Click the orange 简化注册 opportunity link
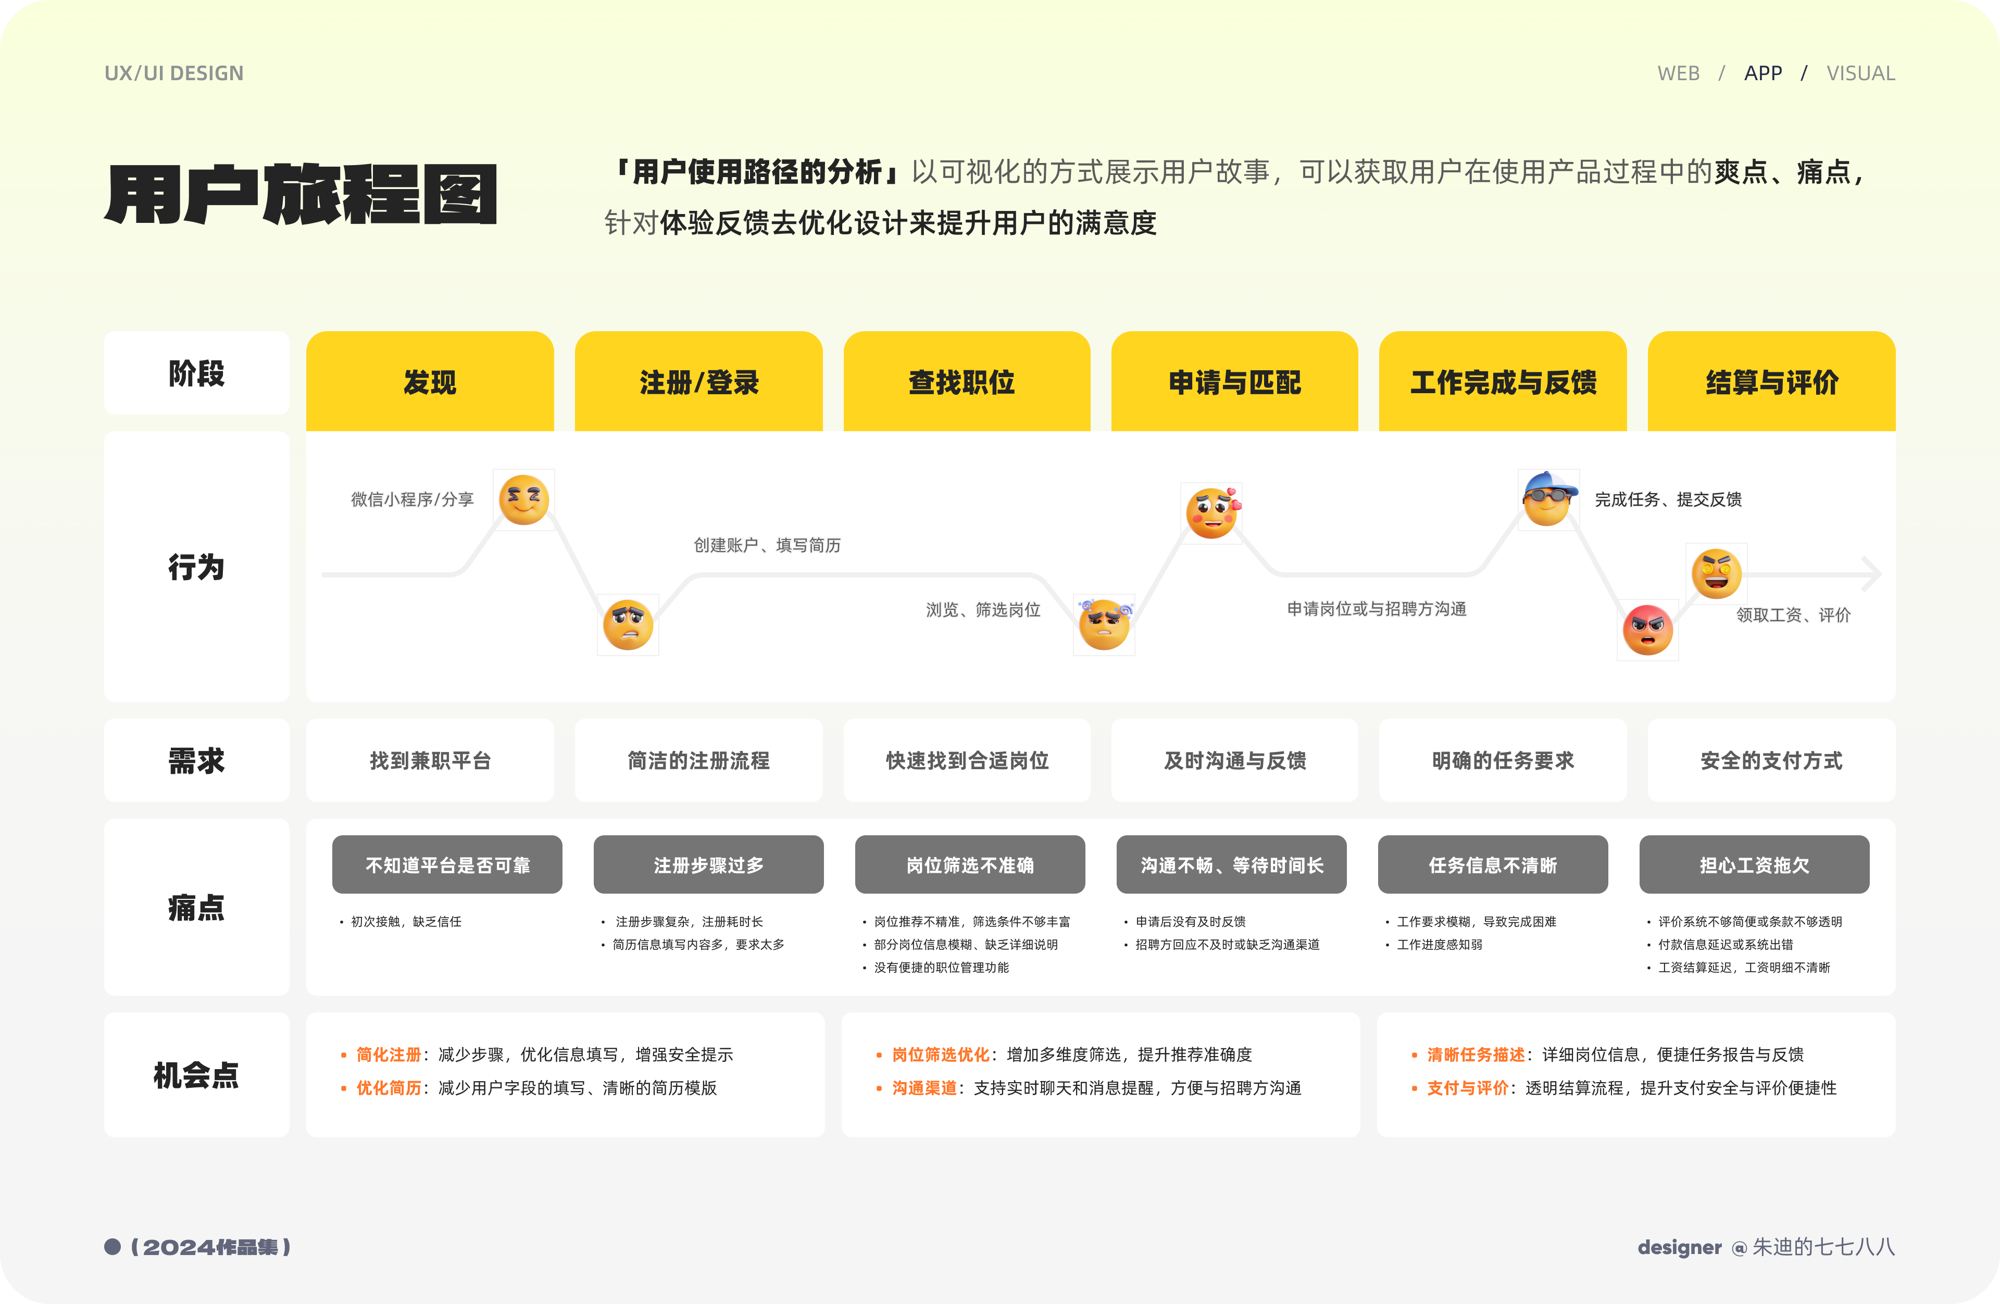The height and width of the screenshot is (1304, 2000). pyautogui.click(x=388, y=1055)
